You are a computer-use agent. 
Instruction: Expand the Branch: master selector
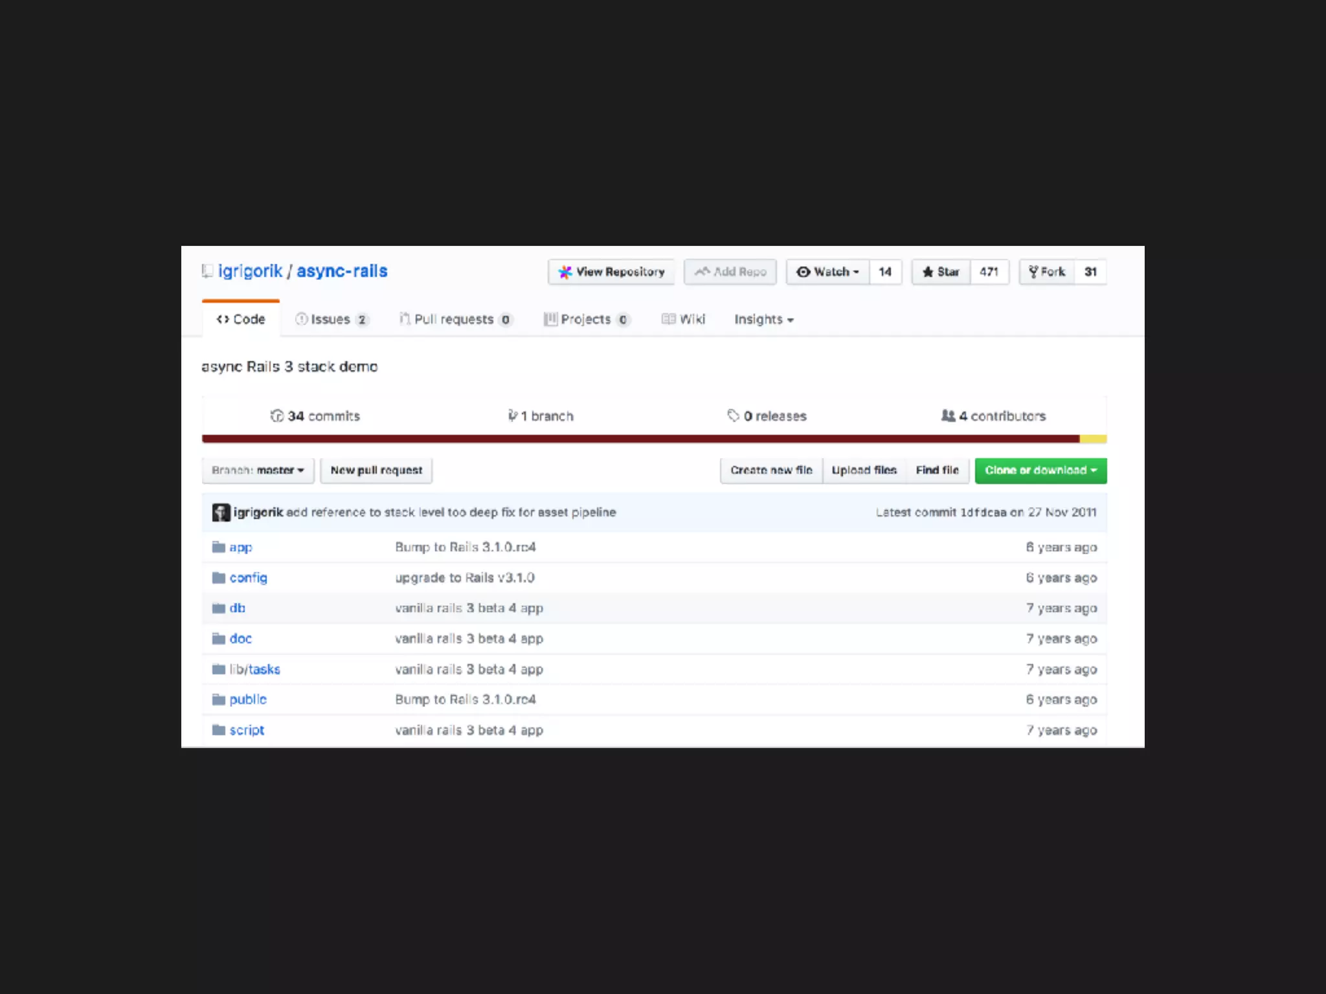click(258, 470)
